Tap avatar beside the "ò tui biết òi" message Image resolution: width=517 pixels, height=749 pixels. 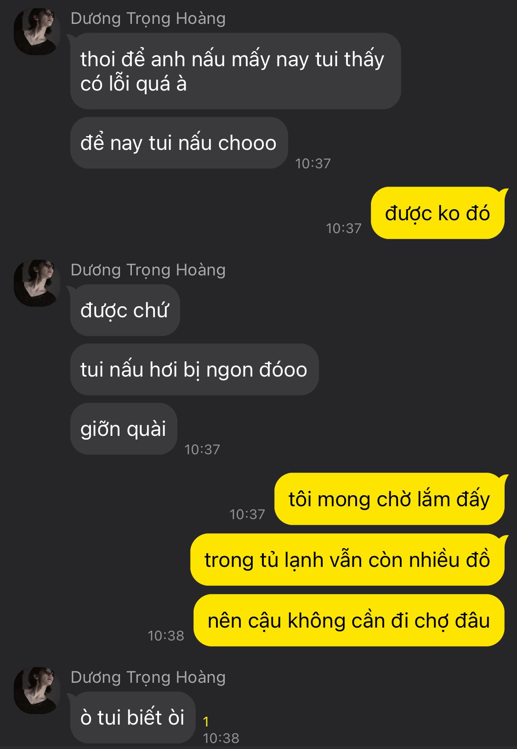[x=37, y=690]
